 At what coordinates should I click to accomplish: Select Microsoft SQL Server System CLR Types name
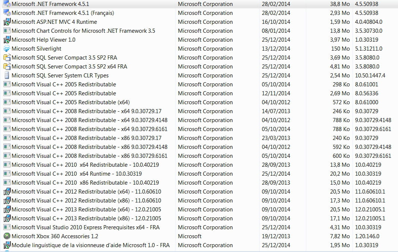tap(60, 76)
